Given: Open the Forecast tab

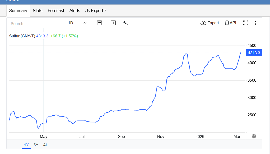Looking at the screenshot, I should pyautogui.click(x=56, y=11).
